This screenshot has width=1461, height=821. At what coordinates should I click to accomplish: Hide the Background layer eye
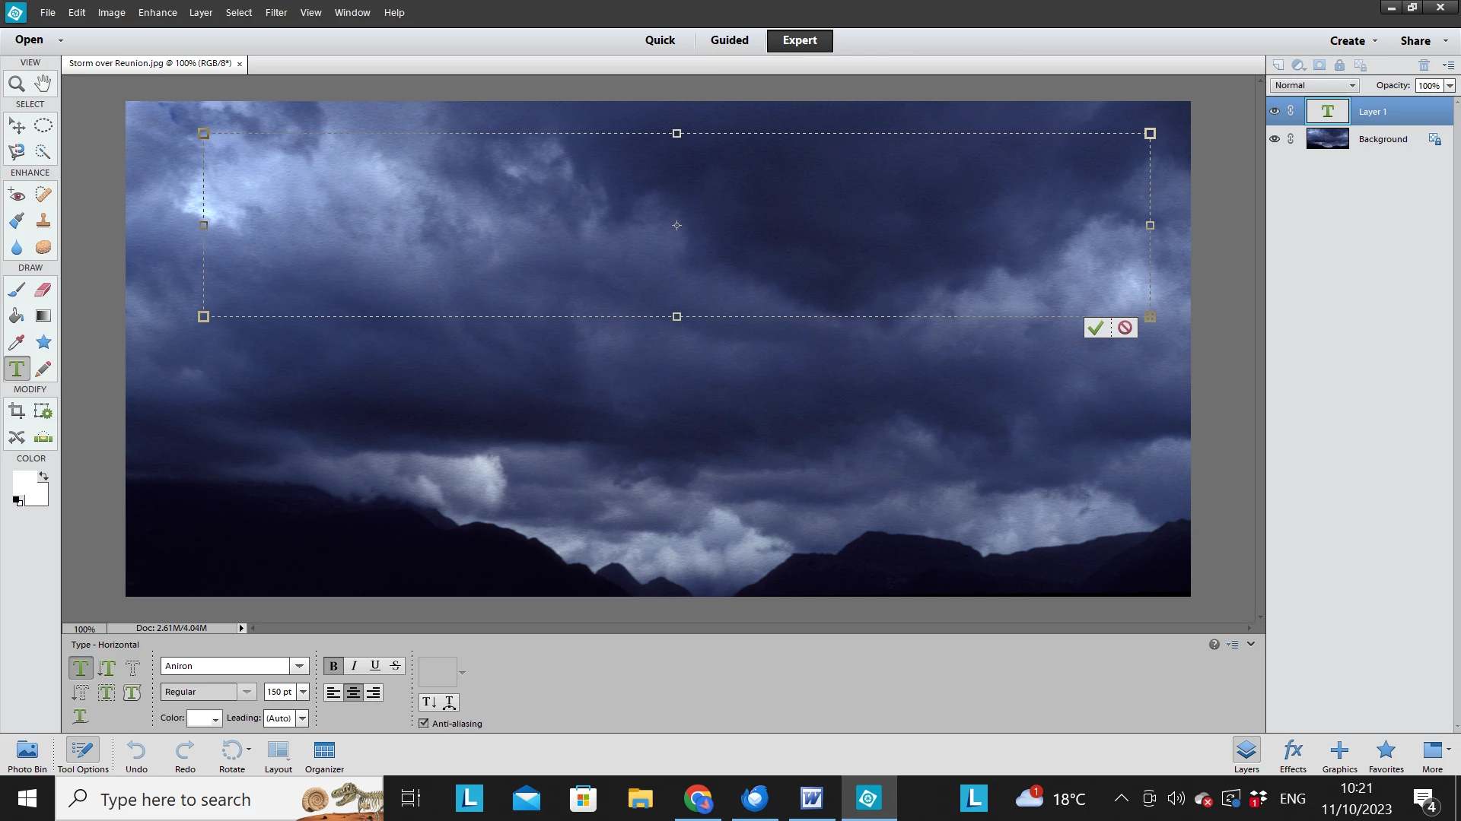1275,139
